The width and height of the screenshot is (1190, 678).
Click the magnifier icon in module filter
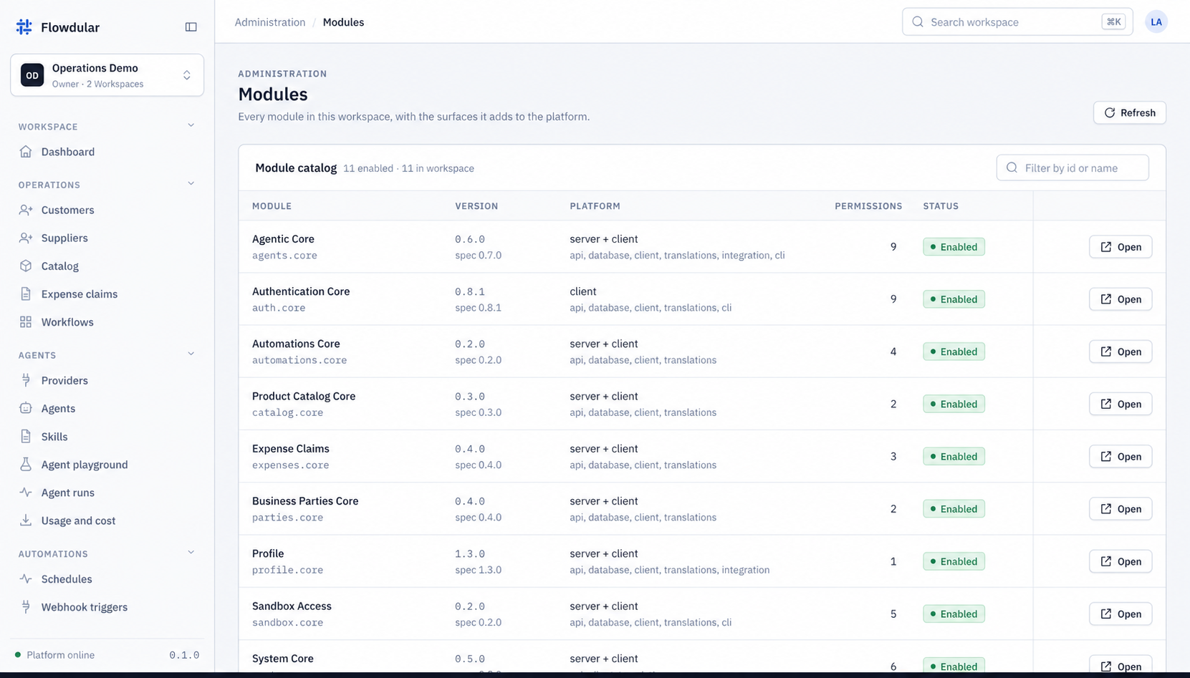[x=1012, y=168]
